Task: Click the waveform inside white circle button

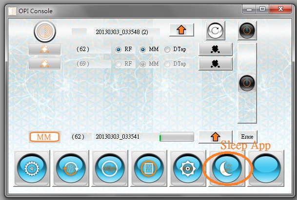Action: [110, 168]
